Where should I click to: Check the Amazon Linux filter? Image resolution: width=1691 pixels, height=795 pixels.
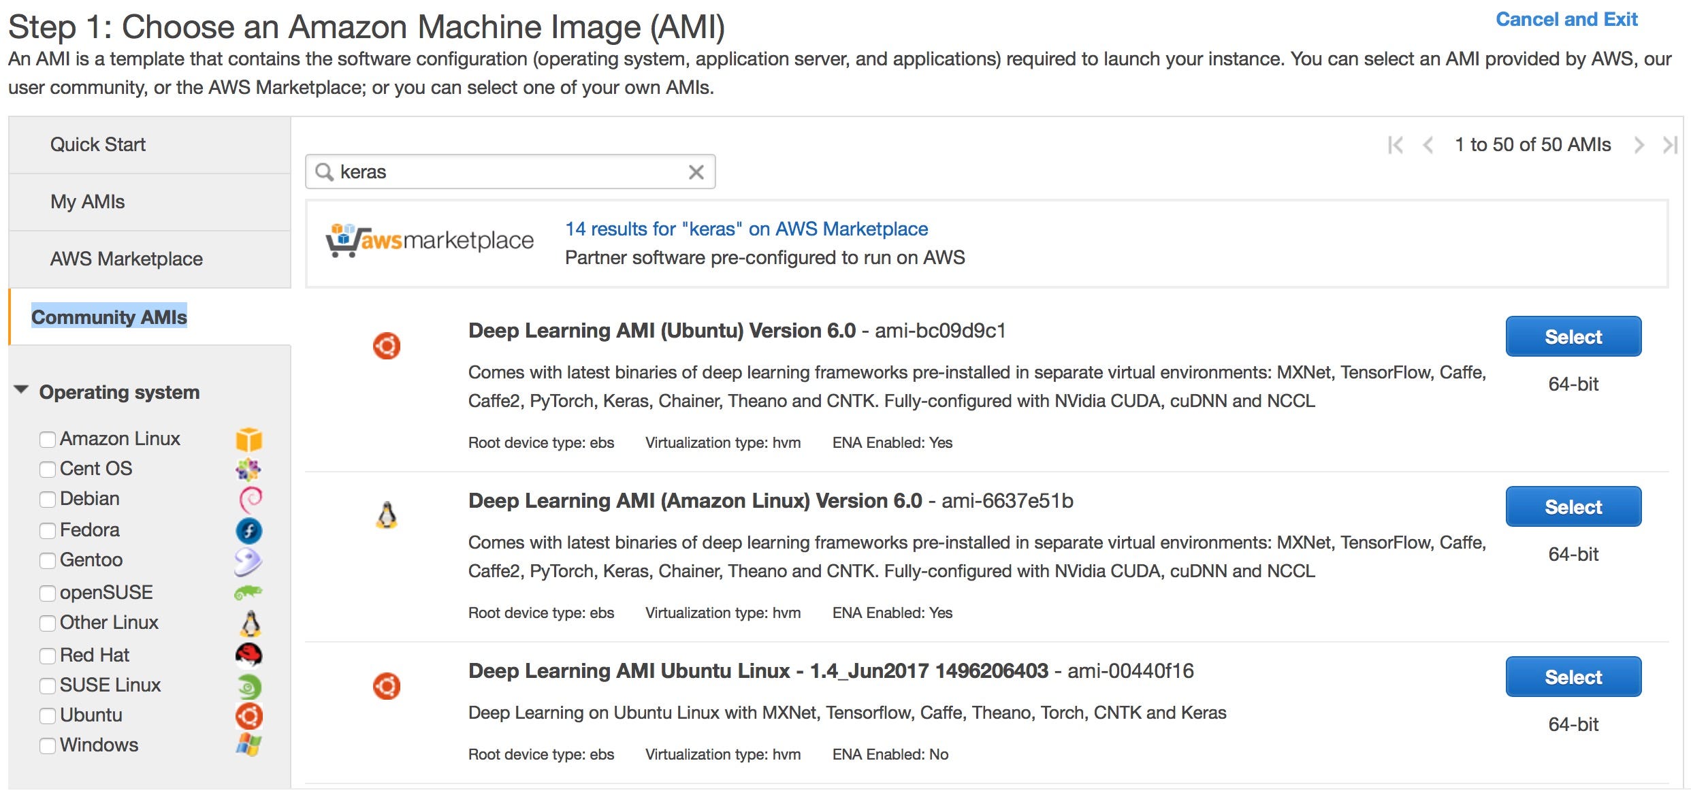(x=48, y=440)
